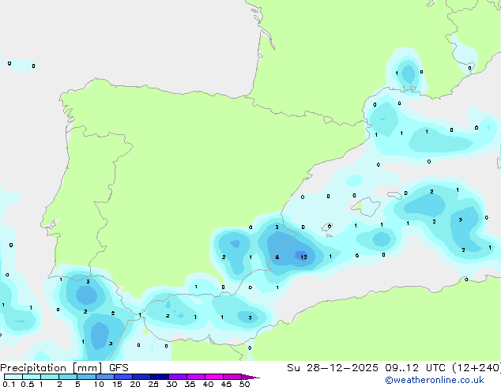Click the 40–45 mm magenta swatch
Viewport: 501px width, 387px height.
(214, 377)
